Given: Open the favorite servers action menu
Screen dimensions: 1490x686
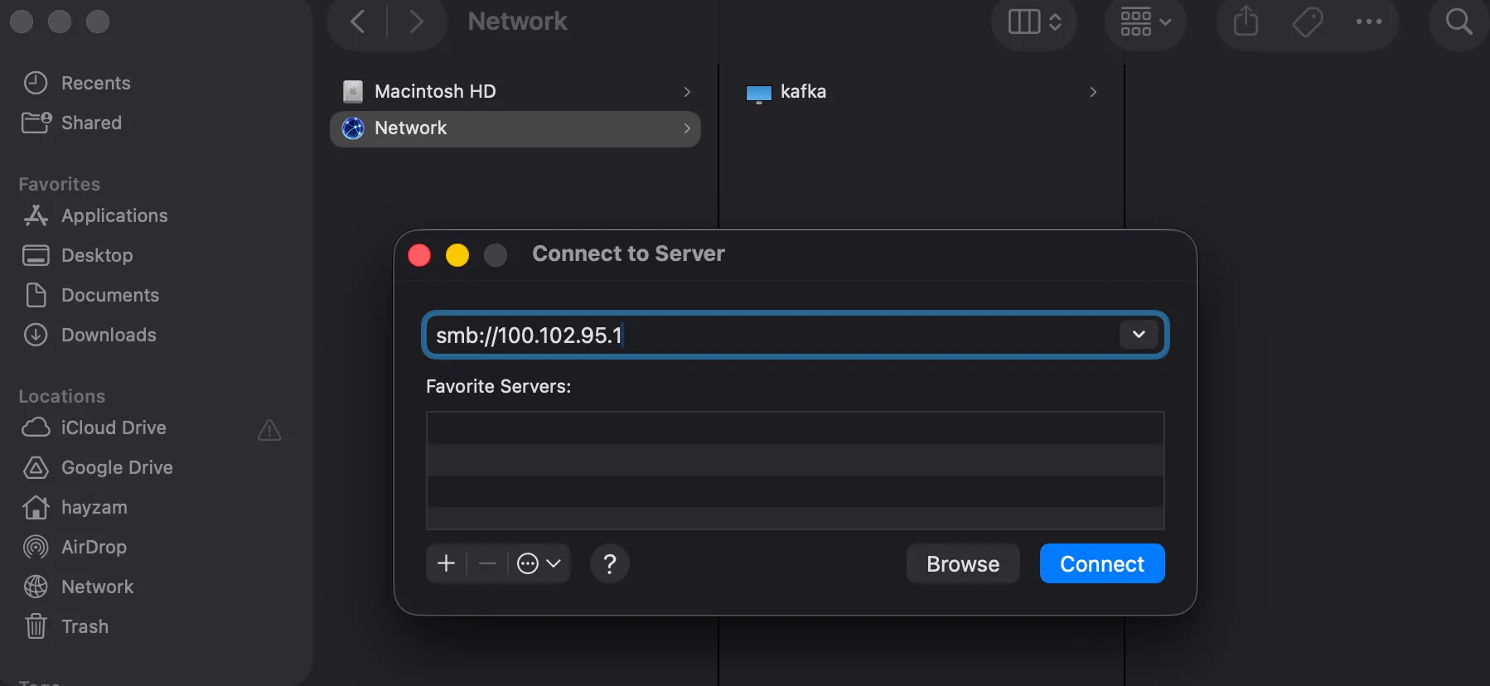Looking at the screenshot, I should coord(539,563).
